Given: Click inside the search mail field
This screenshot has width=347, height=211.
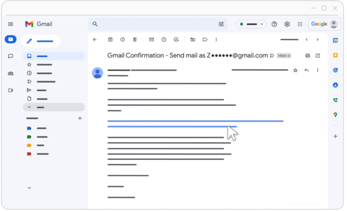Looking at the screenshot, I should tap(158, 24).
